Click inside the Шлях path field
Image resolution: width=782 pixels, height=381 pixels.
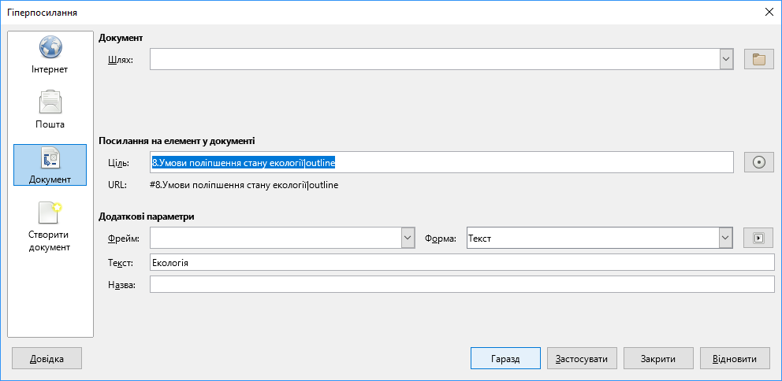coord(434,59)
